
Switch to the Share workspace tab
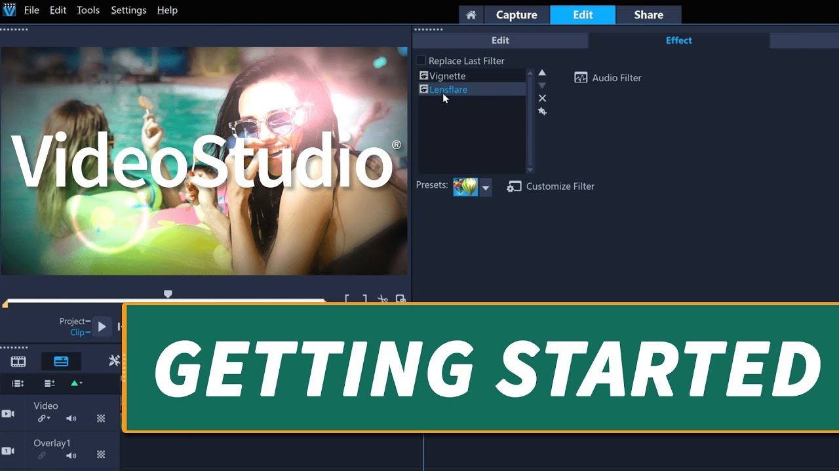648,14
